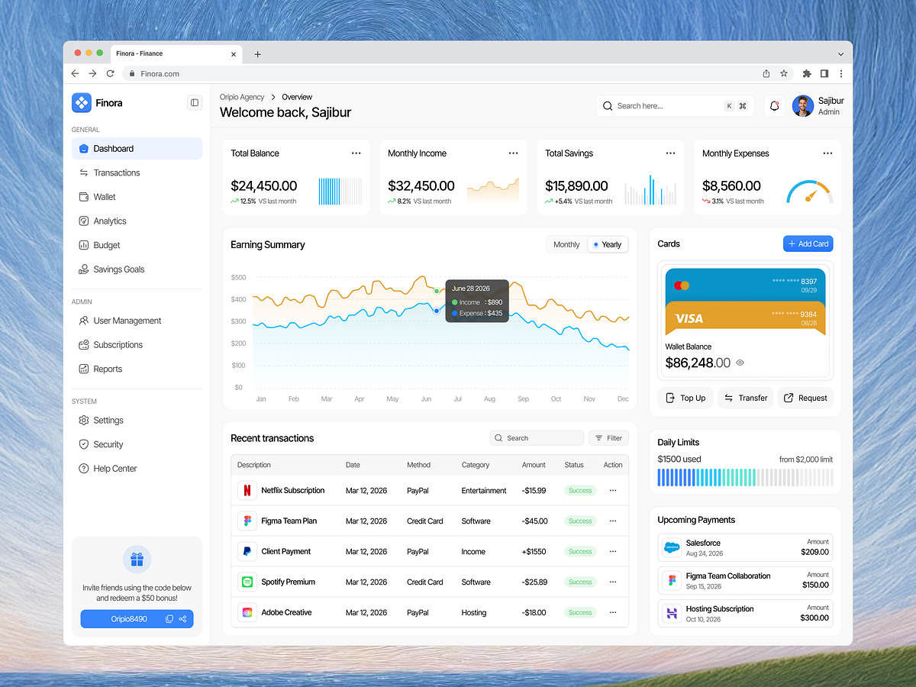Image resolution: width=916 pixels, height=687 pixels.
Task: Open a new browser tab
Action: coord(257,54)
